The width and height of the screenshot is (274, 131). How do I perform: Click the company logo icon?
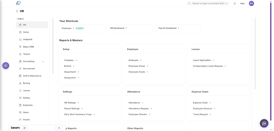(x=18, y=3)
